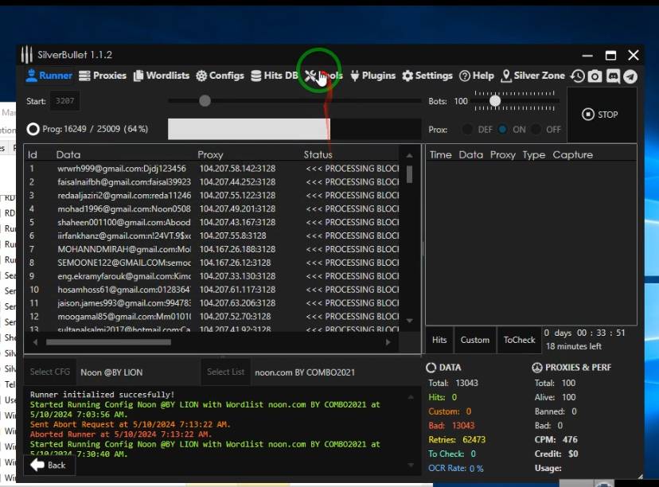Click the Start position slider handle
The image size is (659, 487).
click(x=205, y=101)
